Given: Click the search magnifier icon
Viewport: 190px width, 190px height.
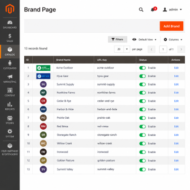Looking at the screenshot, I should click(141, 9).
